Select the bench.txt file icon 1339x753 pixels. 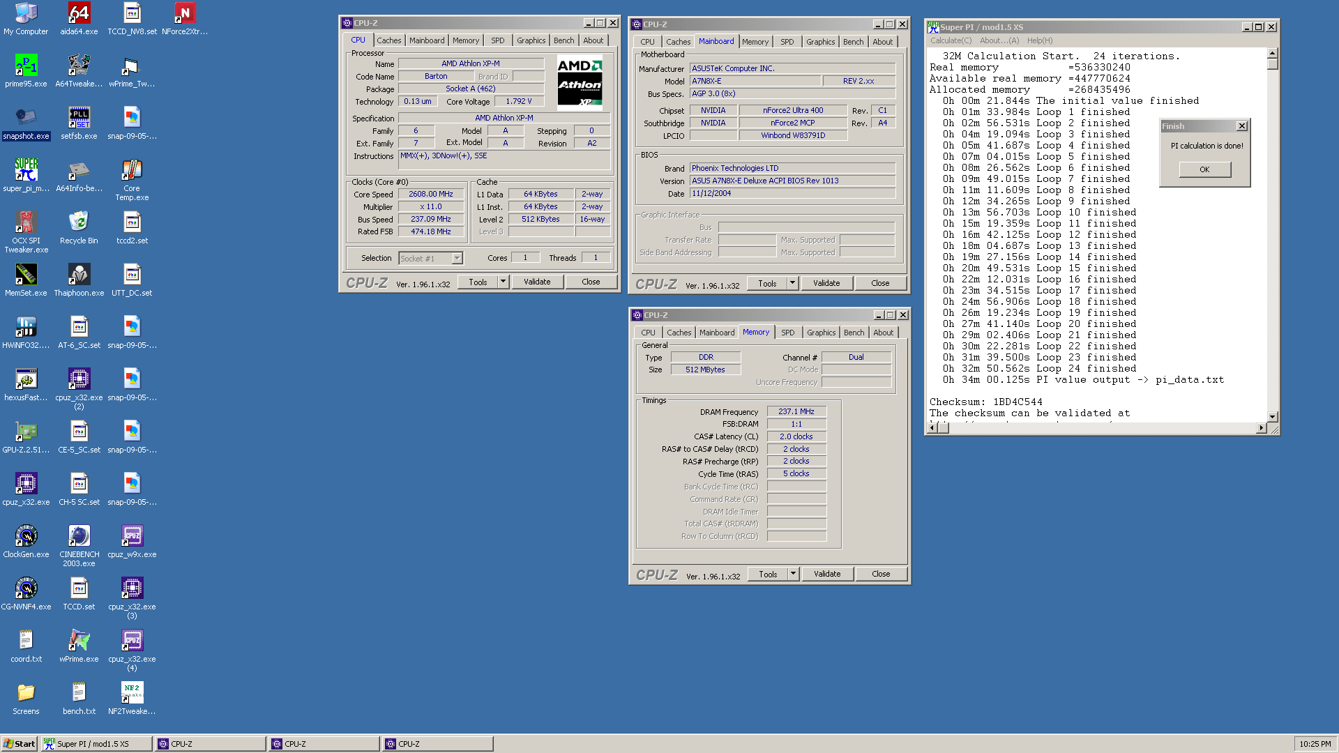[79, 699]
